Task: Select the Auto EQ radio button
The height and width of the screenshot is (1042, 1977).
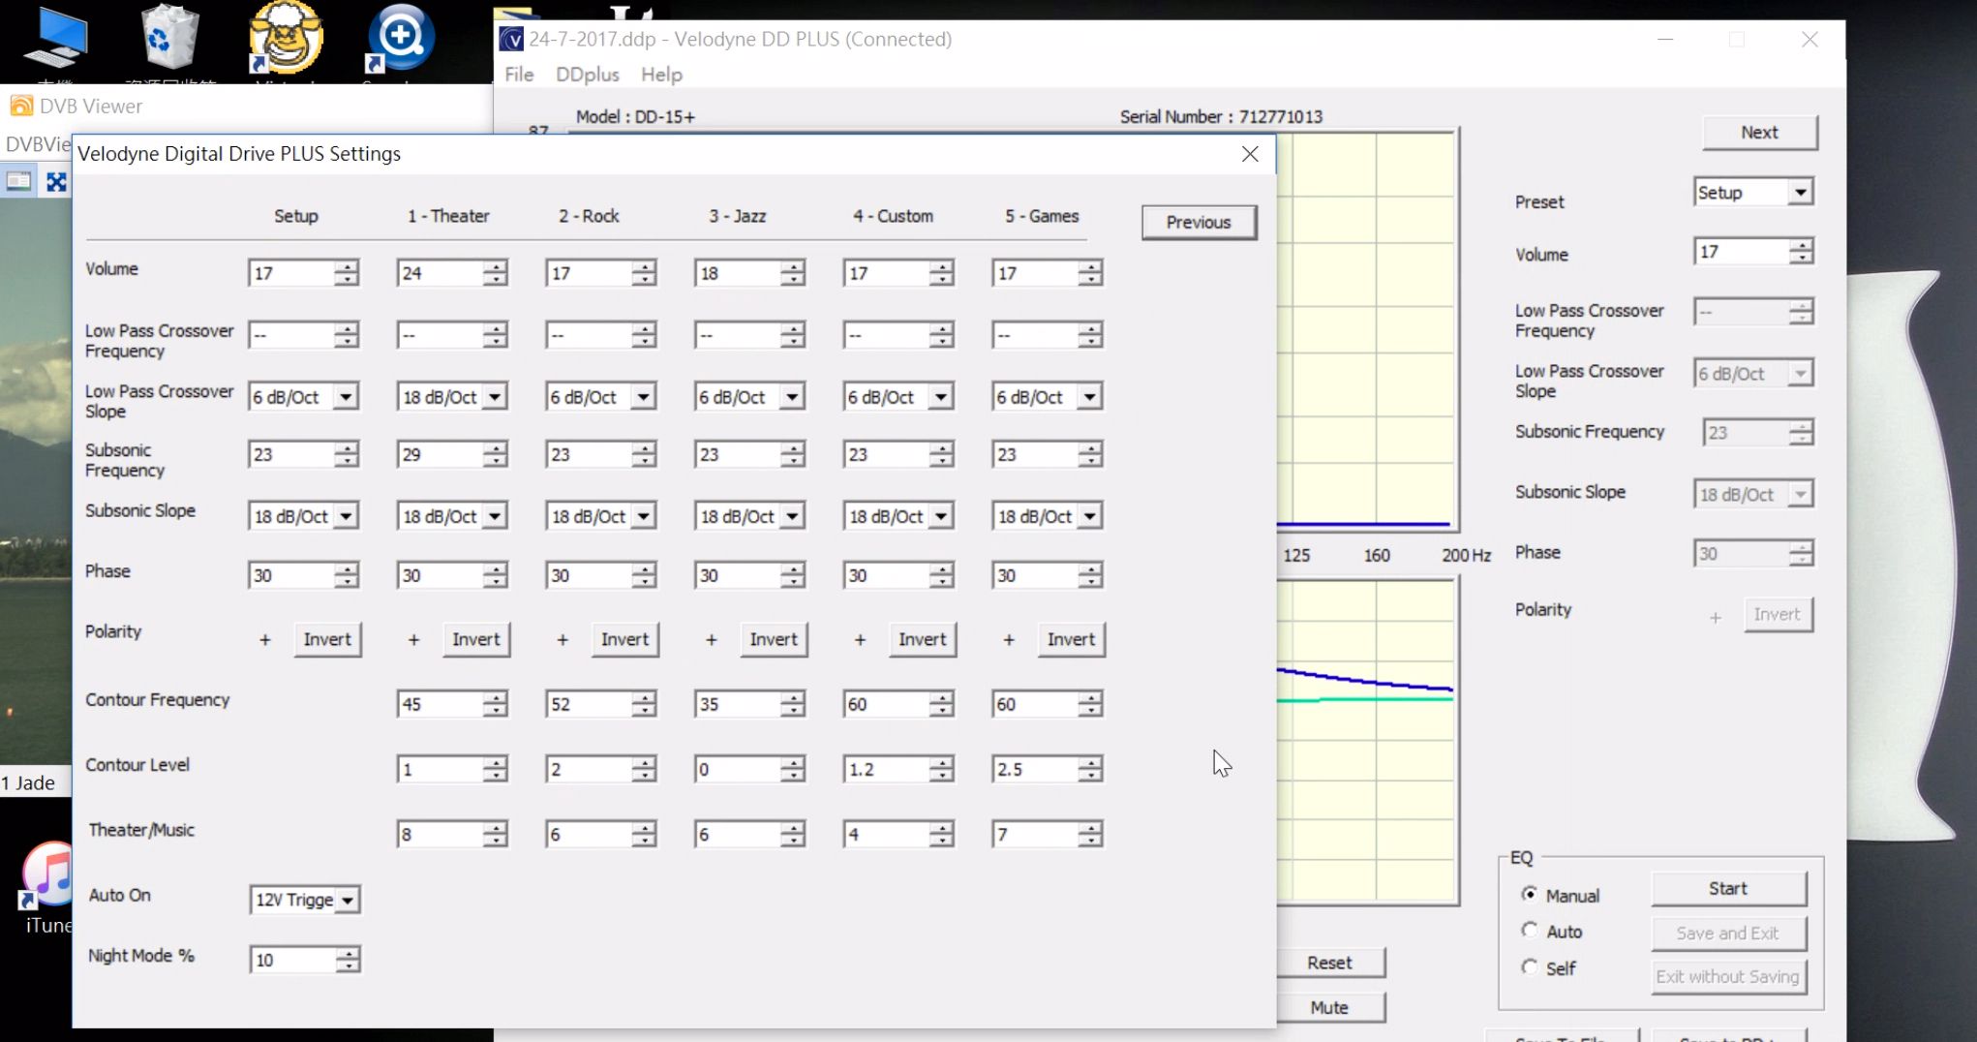Action: (x=1529, y=930)
